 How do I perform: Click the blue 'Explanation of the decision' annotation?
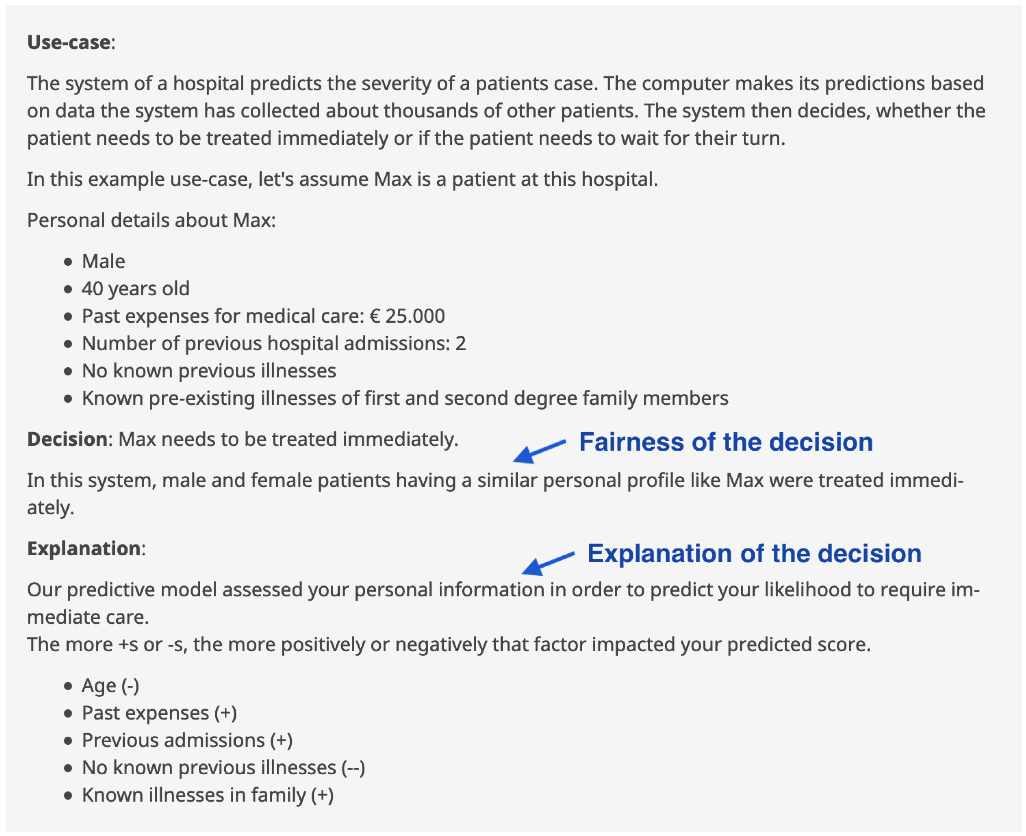click(754, 553)
